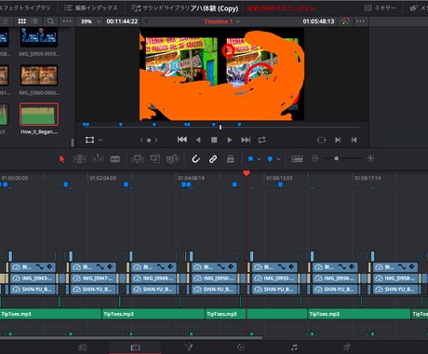The height and width of the screenshot is (354, 428).
Task: Toggle loop playback in the viewer
Action: click(x=261, y=140)
